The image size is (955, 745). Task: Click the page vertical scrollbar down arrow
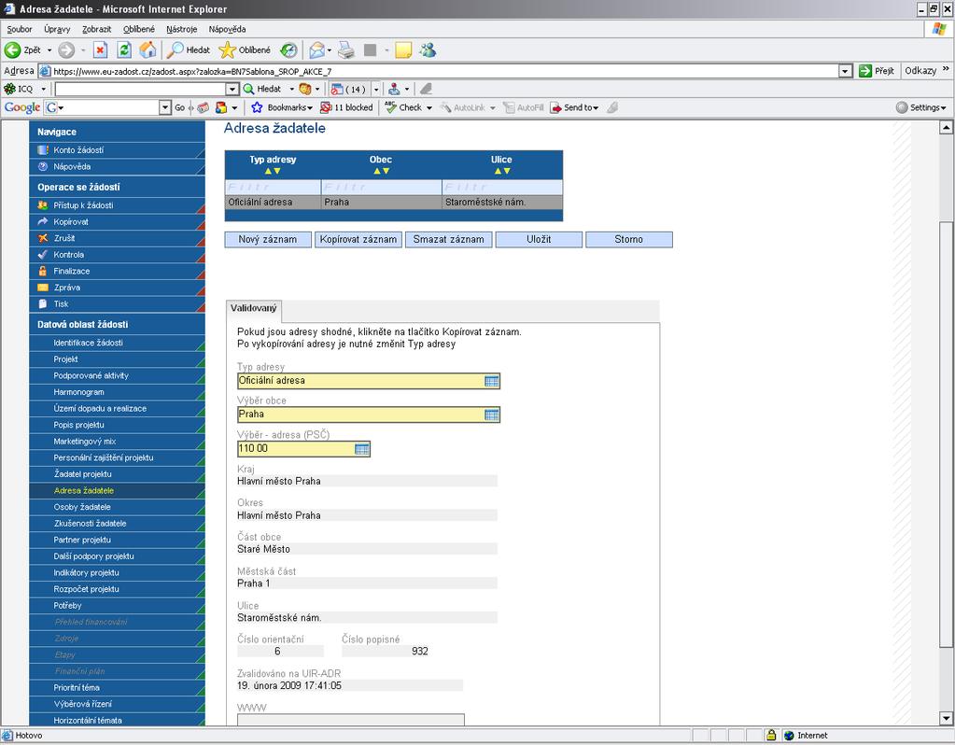[946, 718]
